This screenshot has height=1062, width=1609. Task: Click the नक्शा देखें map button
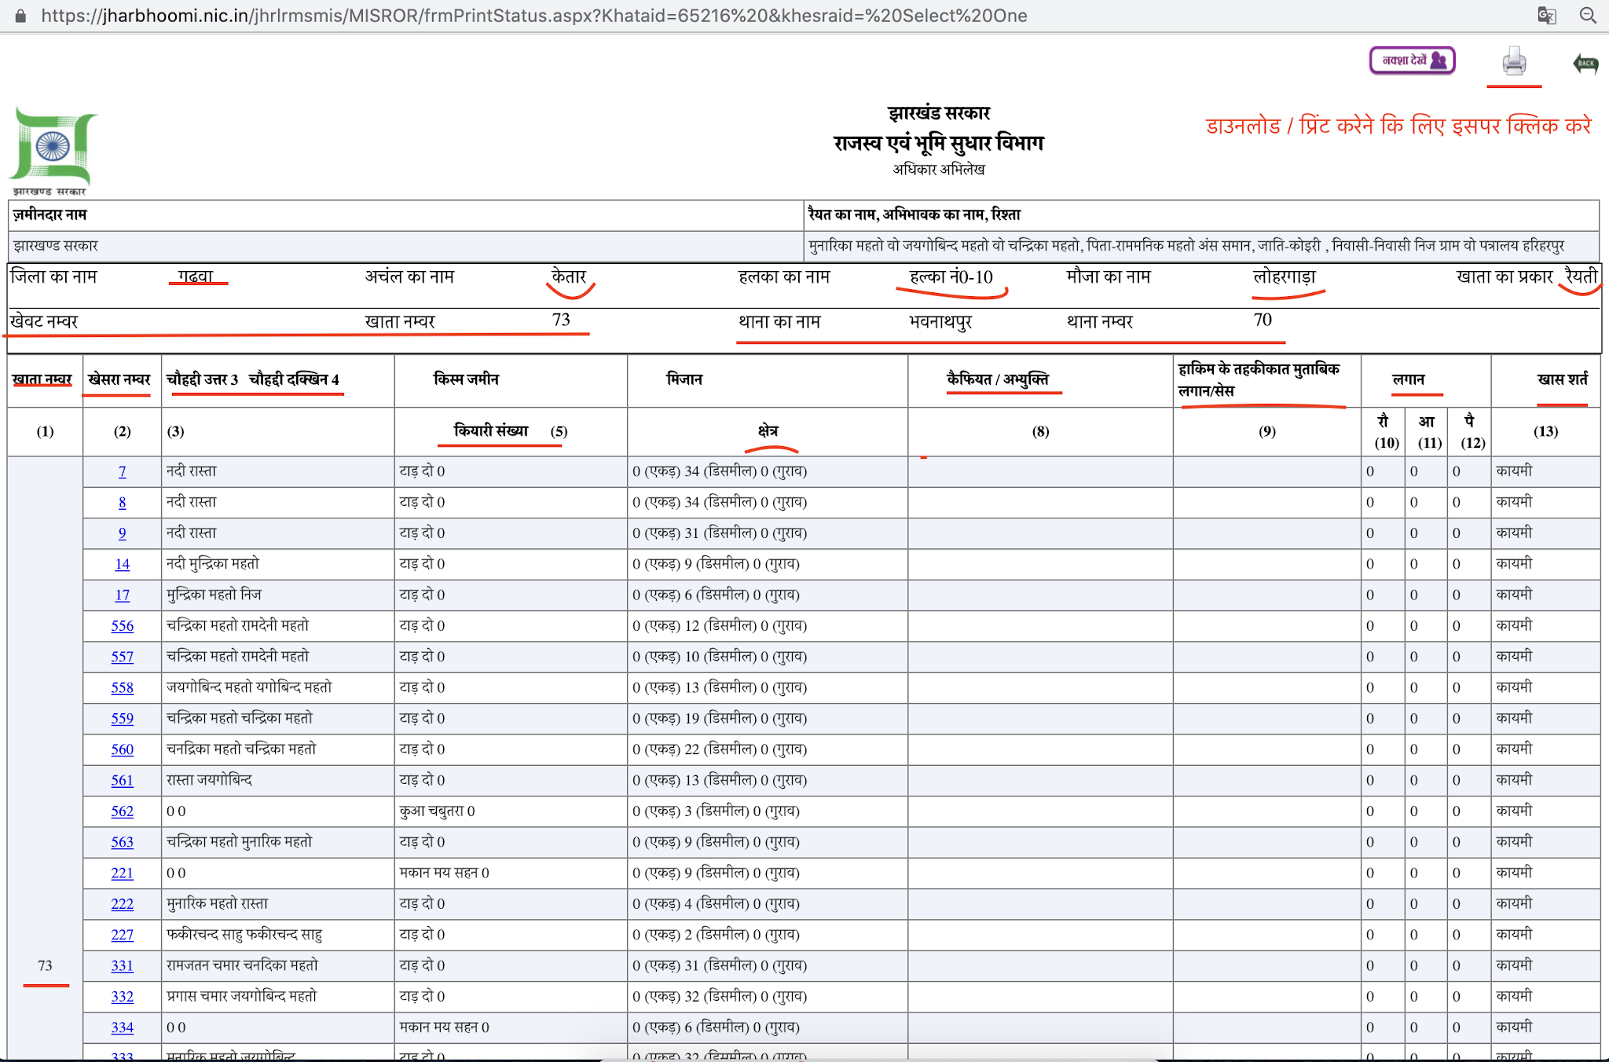(x=1412, y=60)
